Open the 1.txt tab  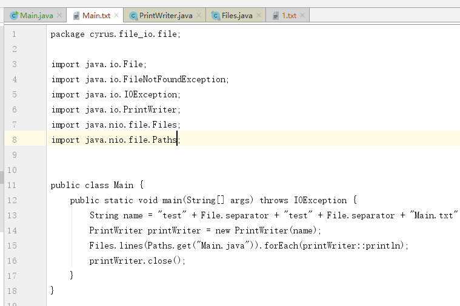pyautogui.click(x=288, y=16)
